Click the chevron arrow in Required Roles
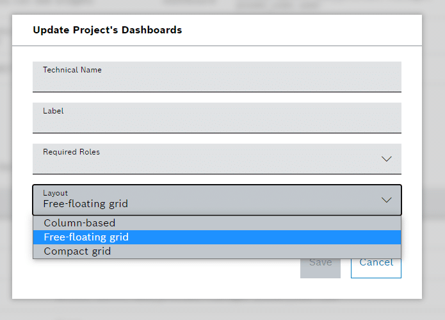Screen dimensions: 445x320 (x=386, y=159)
